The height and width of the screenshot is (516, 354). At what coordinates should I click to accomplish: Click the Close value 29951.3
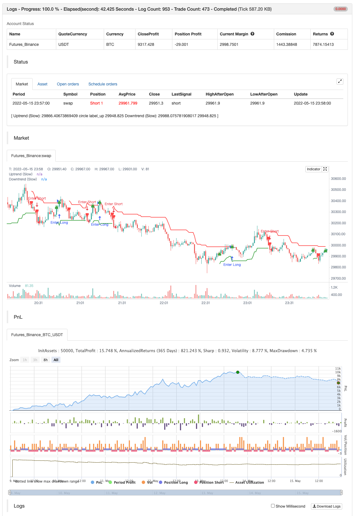[156, 103]
